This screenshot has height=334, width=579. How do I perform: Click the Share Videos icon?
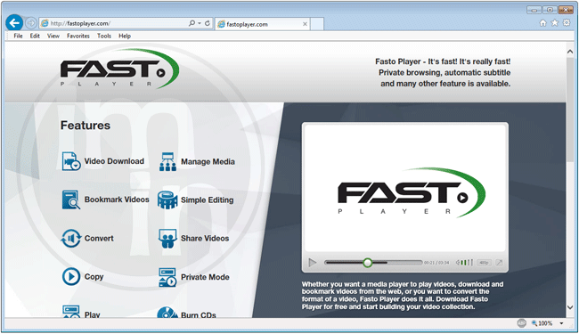click(167, 239)
